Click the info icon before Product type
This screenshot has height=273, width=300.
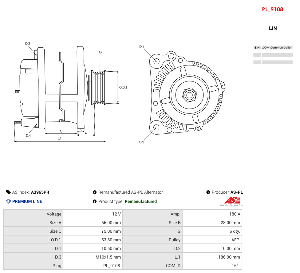94,201
